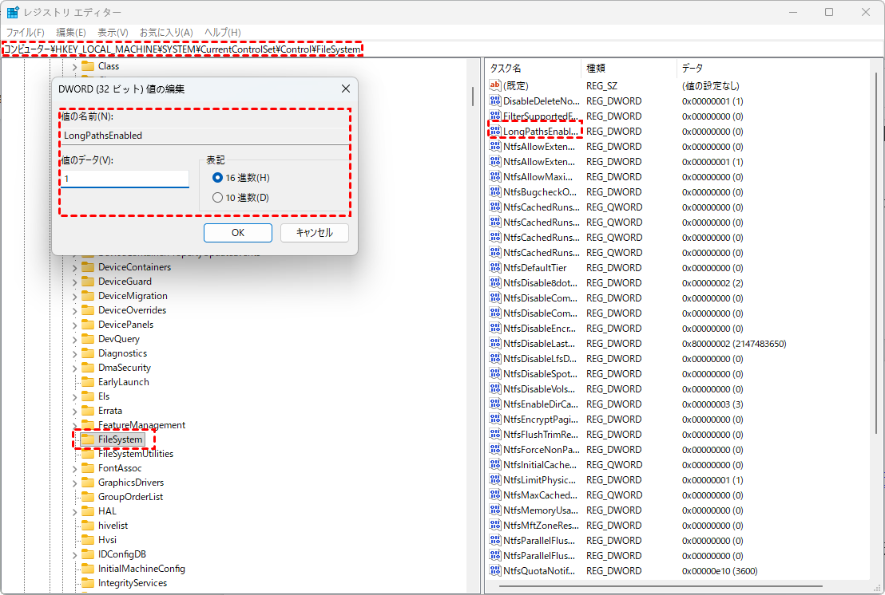The width and height of the screenshot is (885, 595).
Task: Click the DWORD icon beside DisableDeleteNo...
Action: pyautogui.click(x=495, y=100)
